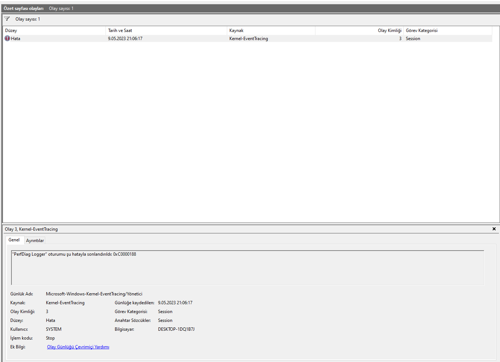The image size is (500, 362).
Task: Click the Olay 3, Kernel-EventTracing pane title
Action: click(x=31, y=229)
